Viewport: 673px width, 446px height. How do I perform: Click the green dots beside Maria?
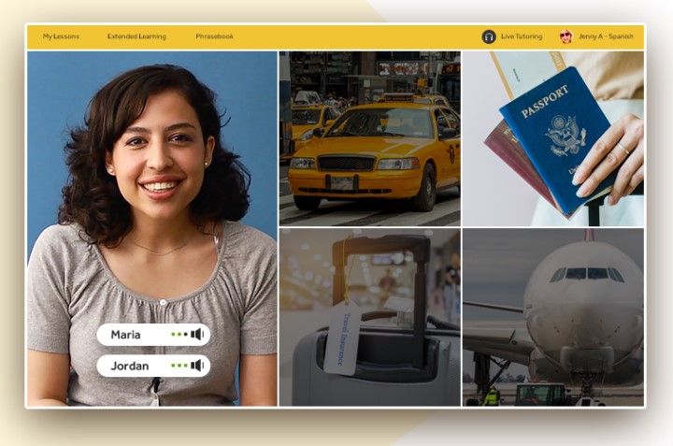click(x=179, y=335)
